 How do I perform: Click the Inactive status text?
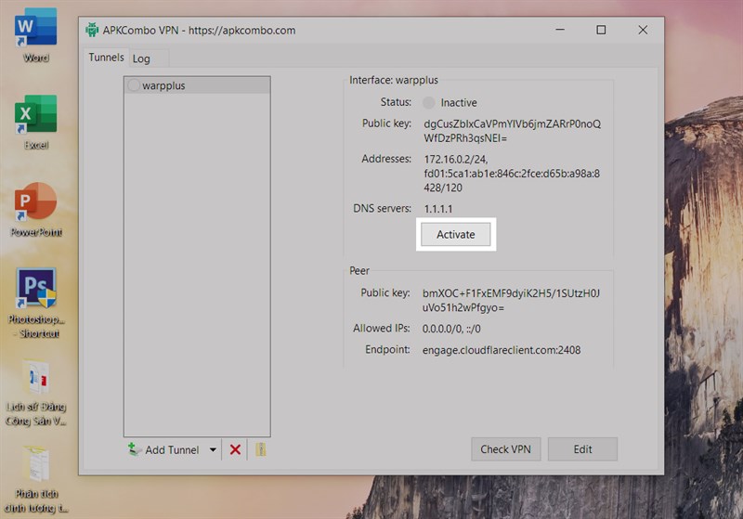coord(459,102)
